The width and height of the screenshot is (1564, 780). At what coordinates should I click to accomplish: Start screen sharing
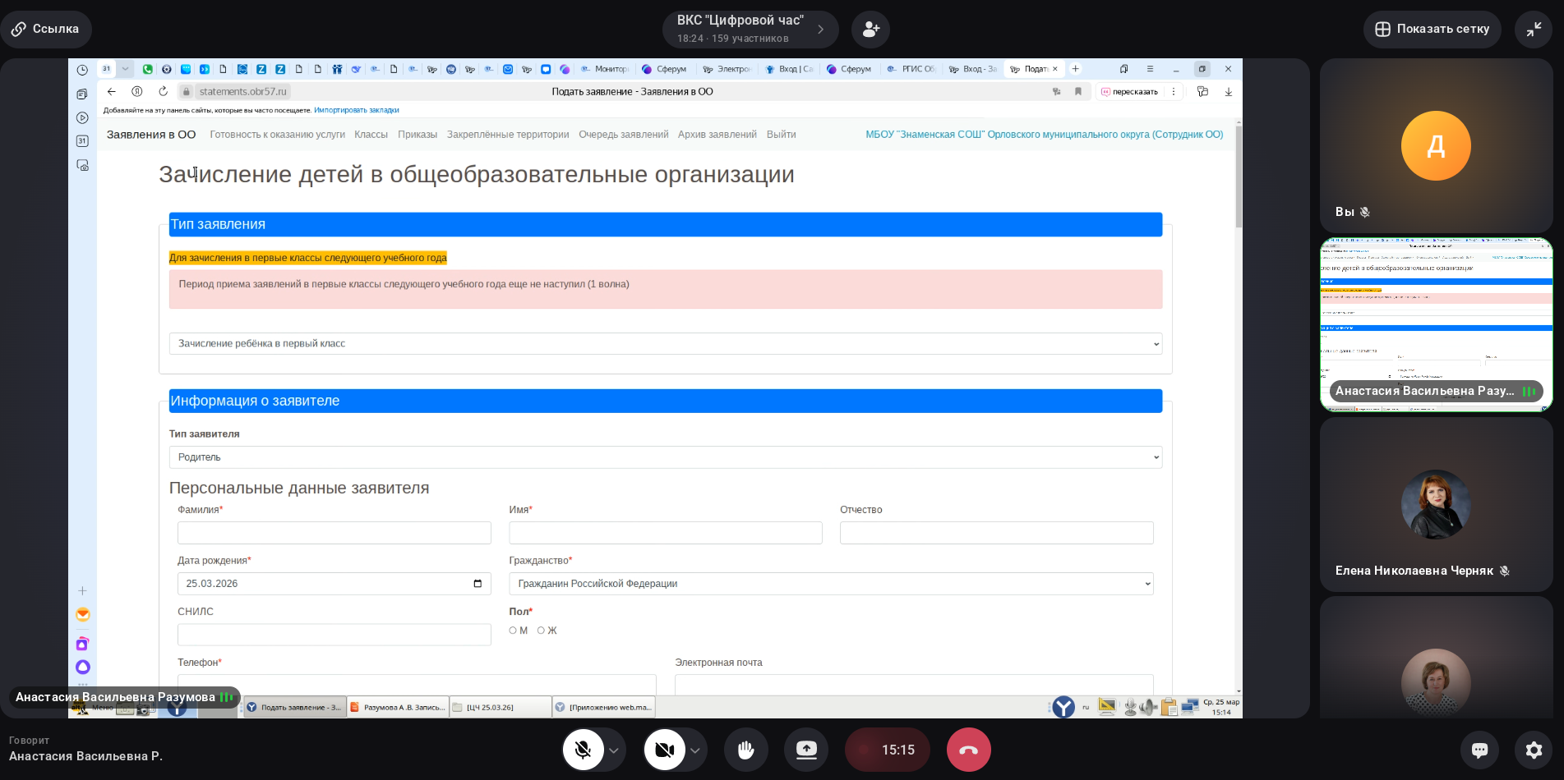(x=806, y=750)
